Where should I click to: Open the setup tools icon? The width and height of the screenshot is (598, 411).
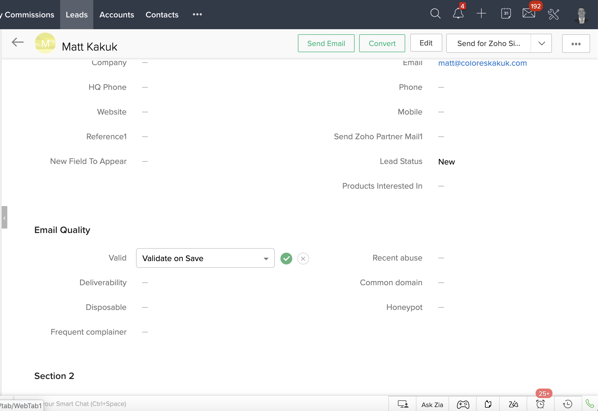553,14
